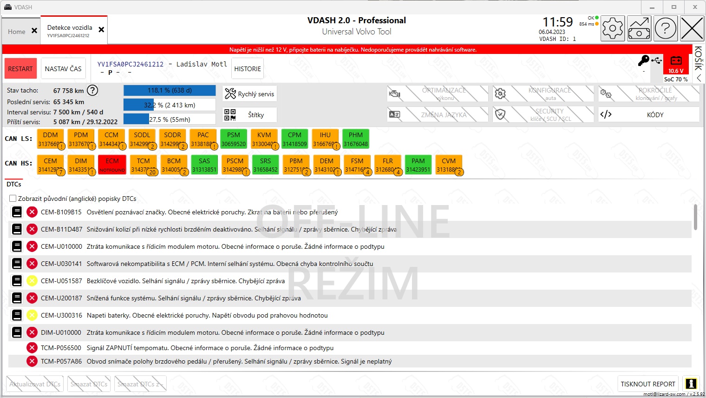Close the Detekce vozidla tab
This screenshot has width=706, height=398.
click(x=101, y=30)
